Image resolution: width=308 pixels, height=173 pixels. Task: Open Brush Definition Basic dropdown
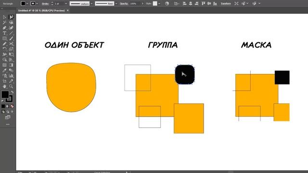pos(116,3)
